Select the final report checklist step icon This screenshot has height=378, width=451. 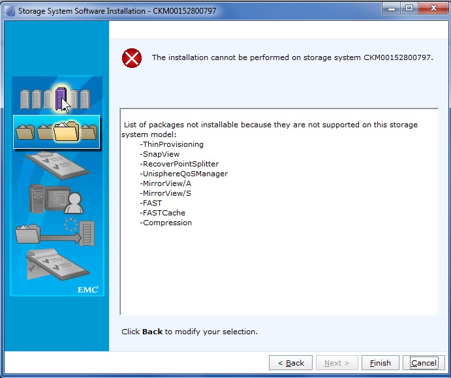57,265
